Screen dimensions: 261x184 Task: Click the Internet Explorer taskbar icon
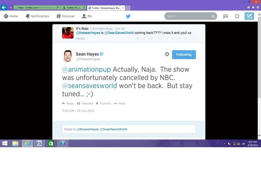tap(28, 143)
